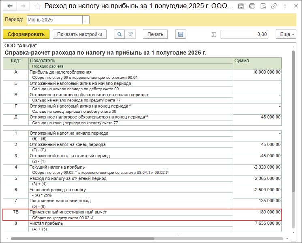Copy link to report with chain icon
This screenshot has height=243, width=302.
pos(274,6)
